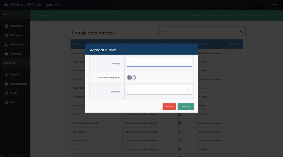Screen dimensions: 283x157
Task: Toggle the CURP row green checkmark
Action: 179,114
